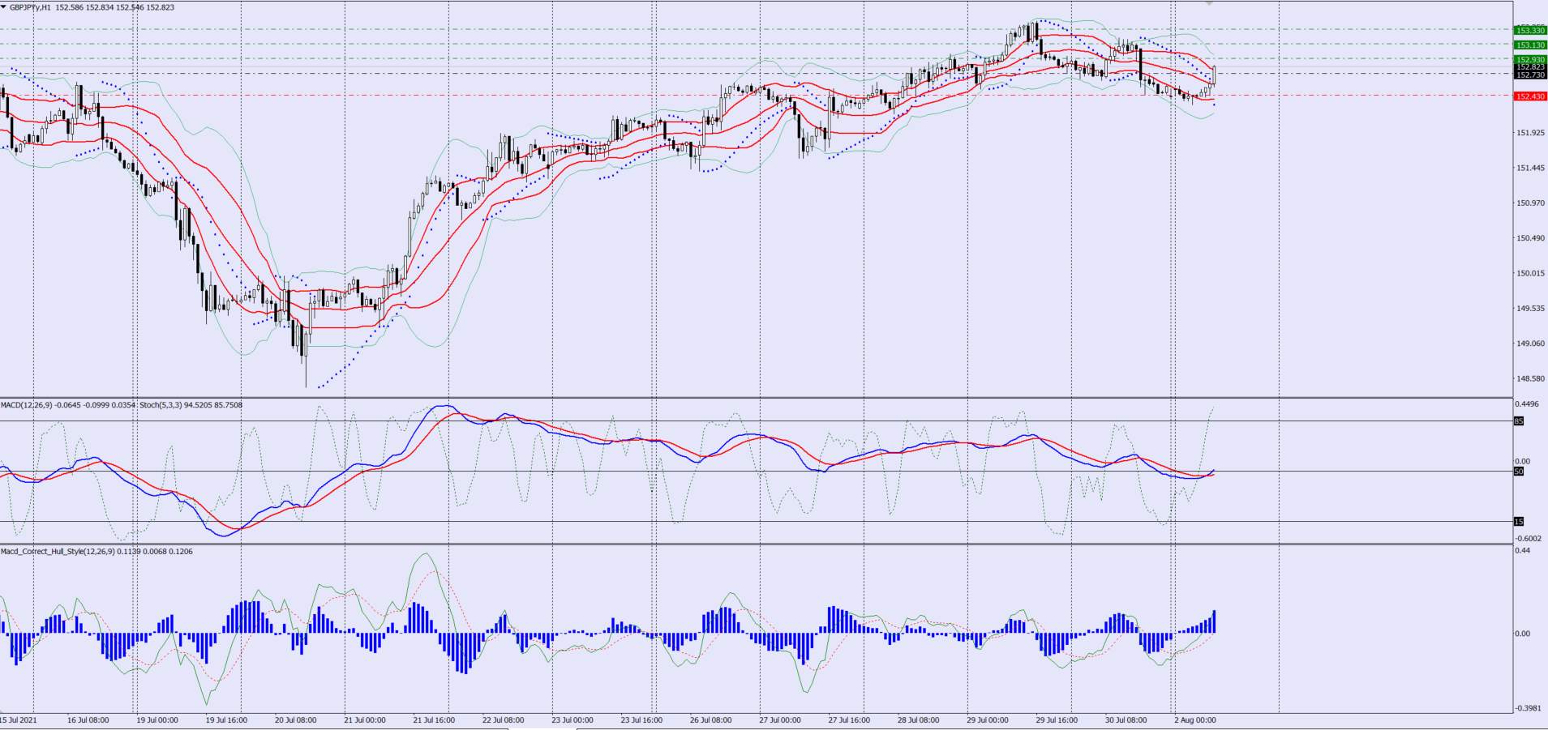Click the 19 Jul 00:00 time label
The image size is (1548, 730).
point(157,719)
